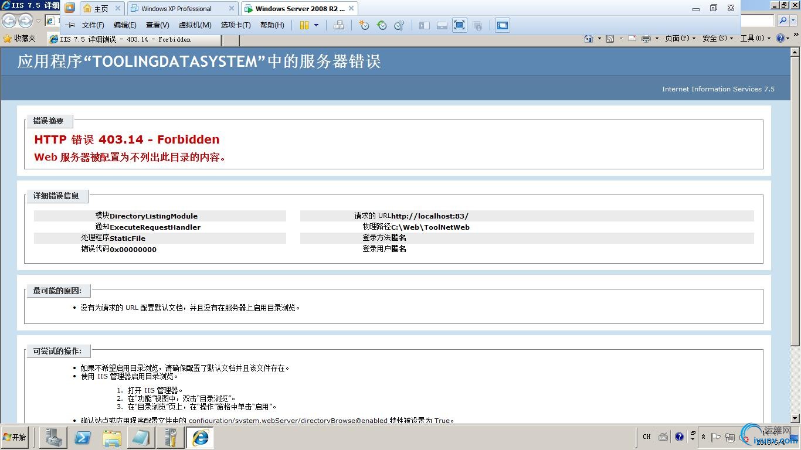Click into the IE search box
Viewport: 801px width, 450px height.
pyautogui.click(x=757, y=21)
